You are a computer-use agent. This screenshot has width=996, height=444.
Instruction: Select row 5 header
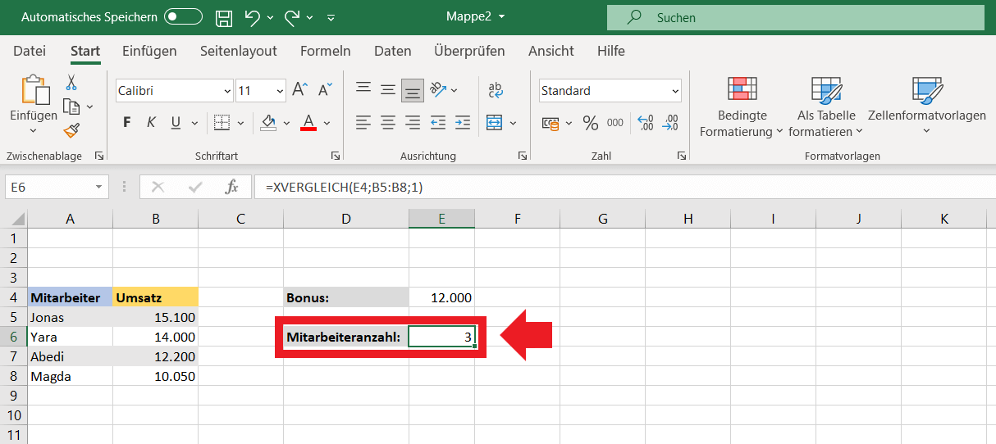[13, 317]
